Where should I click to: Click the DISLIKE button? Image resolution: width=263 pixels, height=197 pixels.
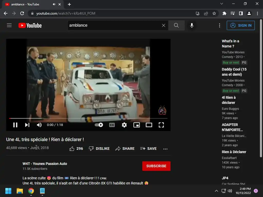(x=99, y=149)
